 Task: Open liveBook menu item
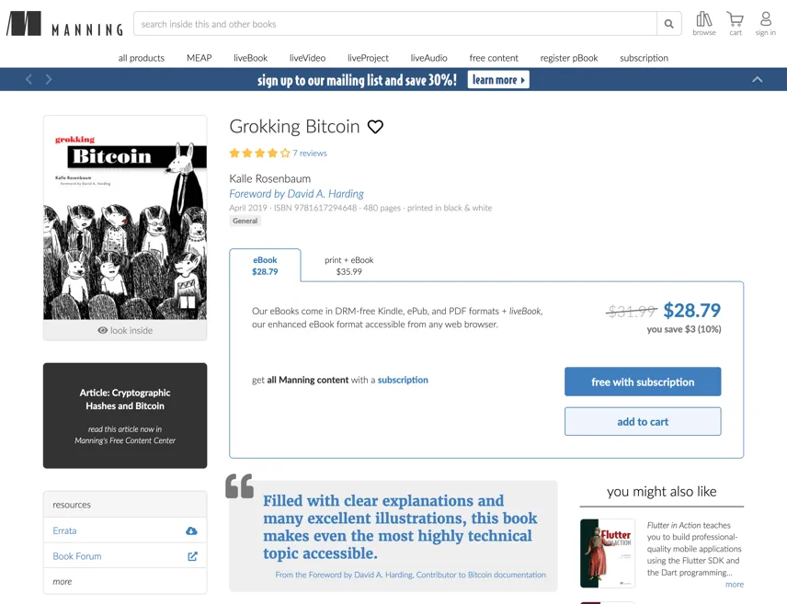250,58
